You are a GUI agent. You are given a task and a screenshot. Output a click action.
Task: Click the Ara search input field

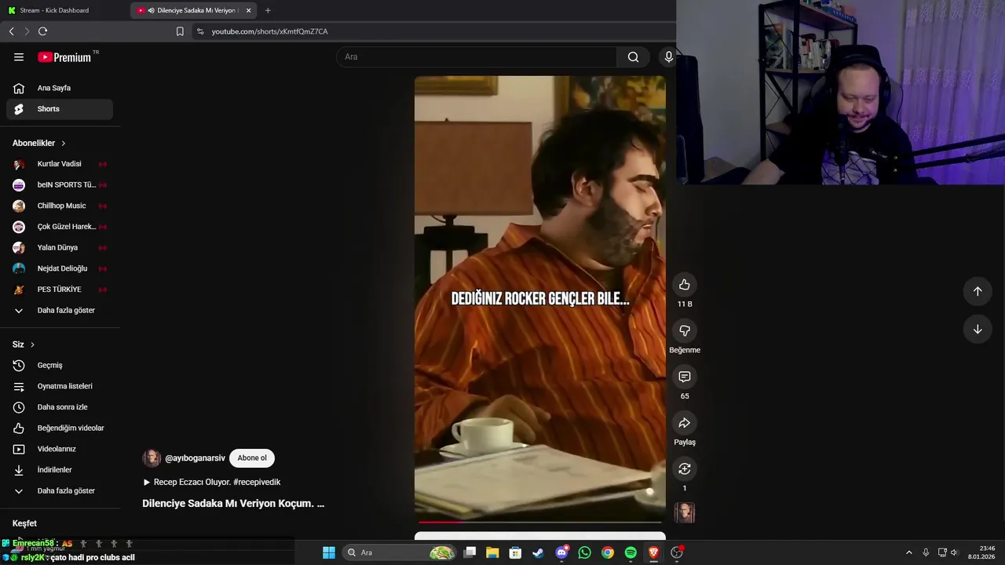coord(477,56)
